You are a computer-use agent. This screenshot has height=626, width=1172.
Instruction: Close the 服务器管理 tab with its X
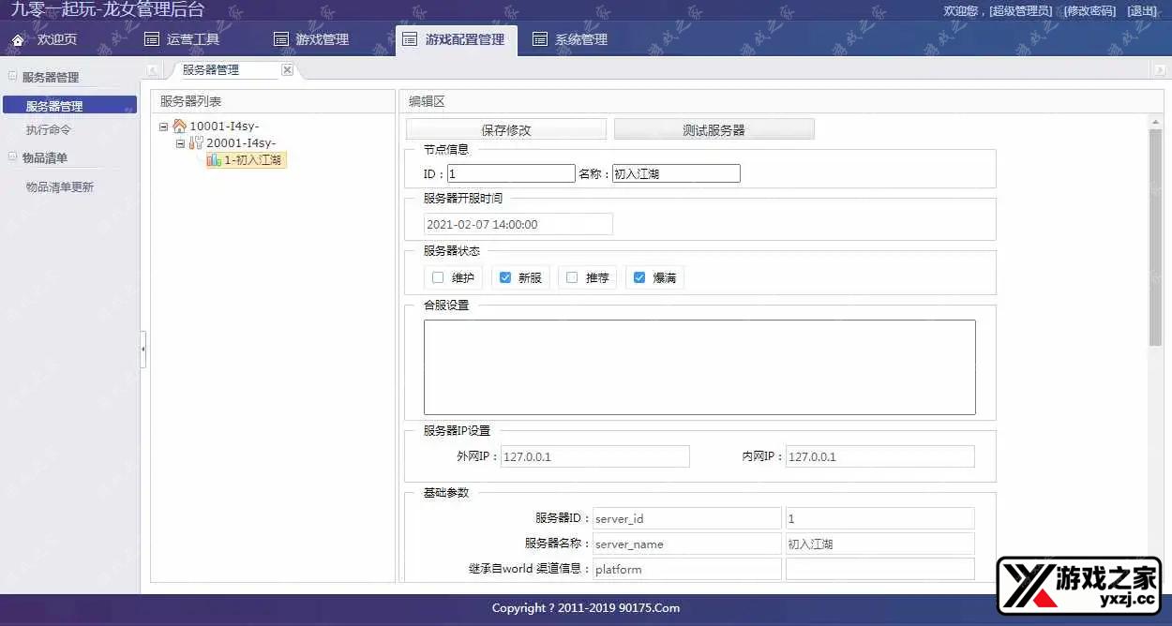[x=287, y=70]
